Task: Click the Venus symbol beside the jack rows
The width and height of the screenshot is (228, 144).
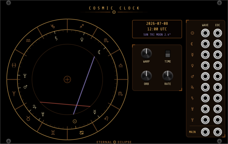Action: 192,66
